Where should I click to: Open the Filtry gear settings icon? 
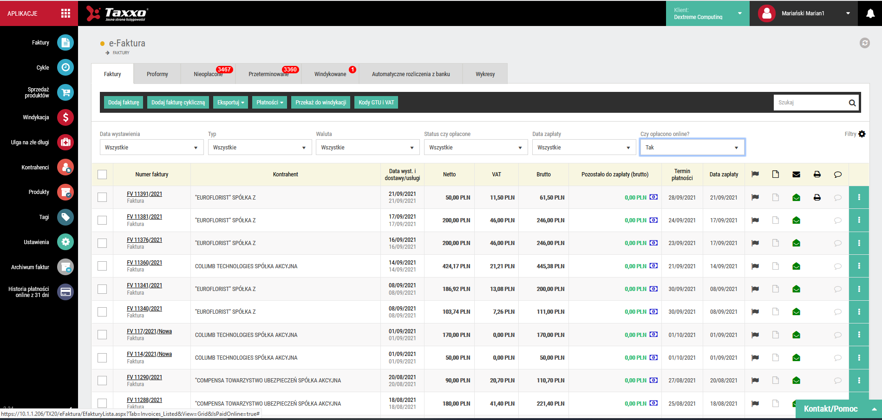(862, 134)
